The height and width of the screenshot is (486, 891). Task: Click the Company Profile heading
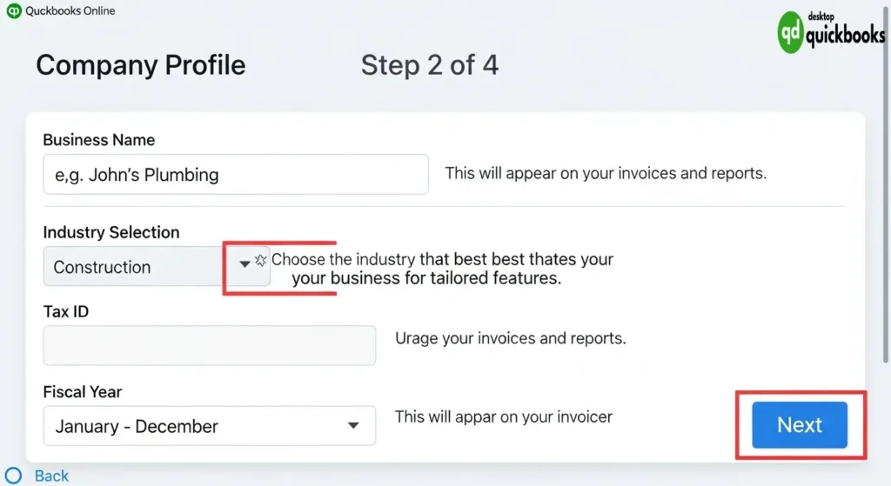140,65
